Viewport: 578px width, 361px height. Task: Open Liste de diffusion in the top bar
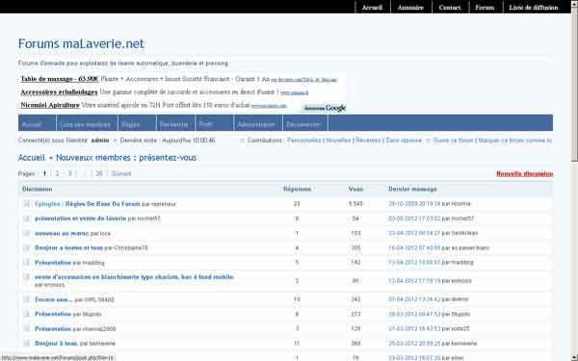click(x=534, y=8)
